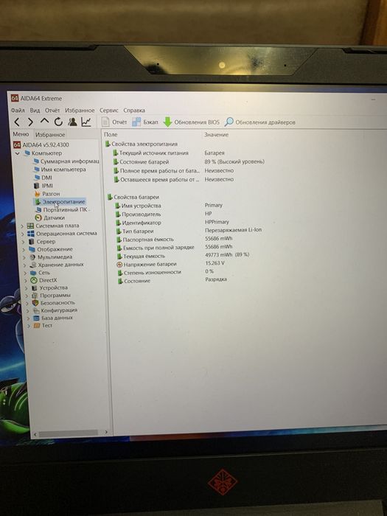387x516 pixels.
Task: Select the Безопасность tree item
Action: [x=53, y=303]
